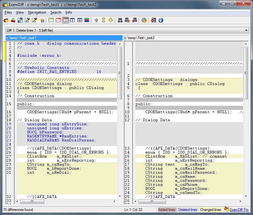Click the Changed lines legend label
253x215 pixels.
[x=210, y=210]
